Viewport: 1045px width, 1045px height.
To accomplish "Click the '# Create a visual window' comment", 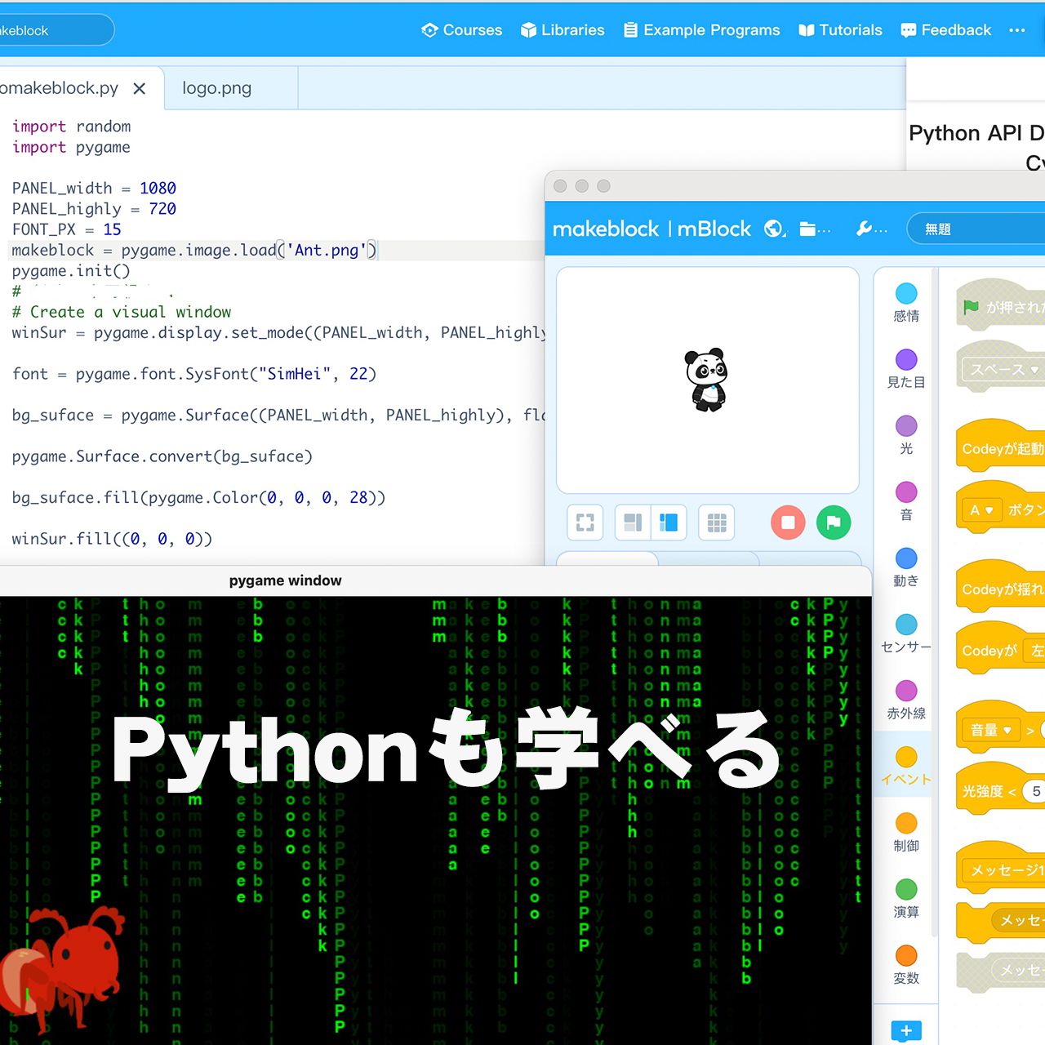I will pyautogui.click(x=122, y=312).
